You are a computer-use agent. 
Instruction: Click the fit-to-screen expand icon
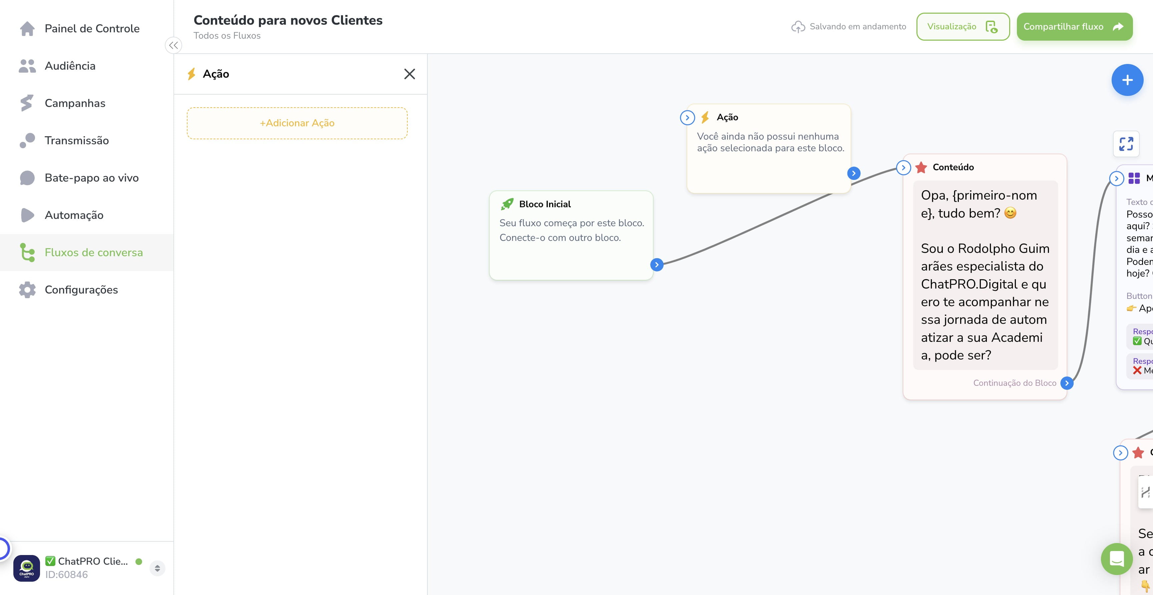click(1126, 144)
